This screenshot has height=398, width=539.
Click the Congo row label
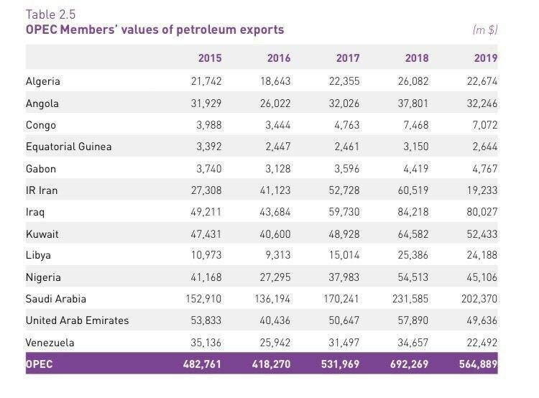[40, 125]
